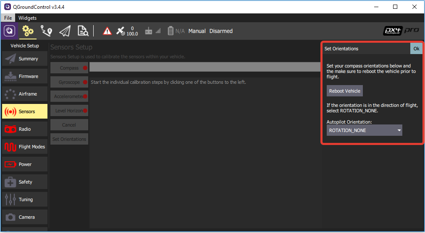Image resolution: width=425 pixels, height=233 pixels.
Task: Start Gyroscope calibration
Action: click(69, 82)
